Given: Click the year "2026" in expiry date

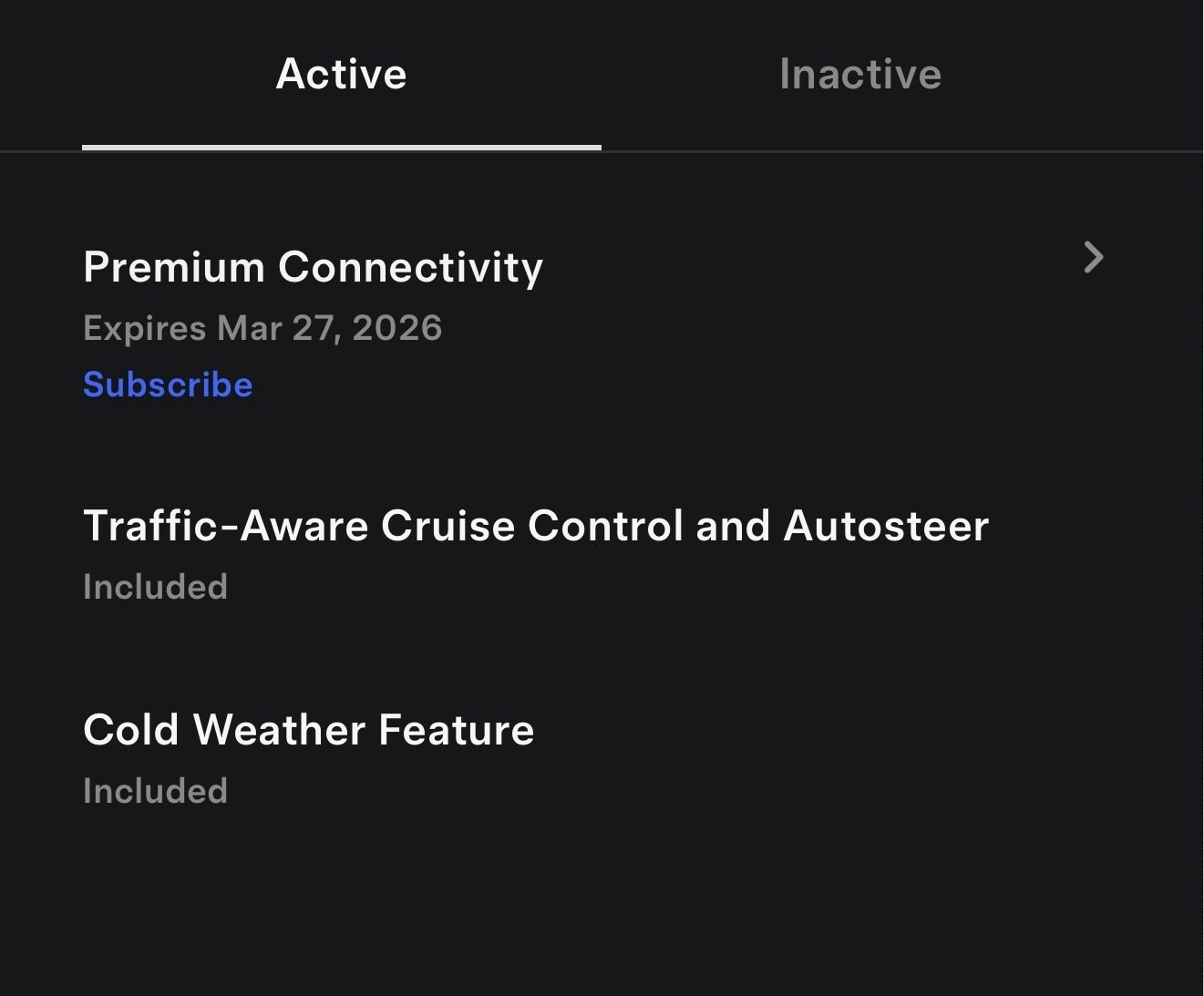Looking at the screenshot, I should (396, 328).
